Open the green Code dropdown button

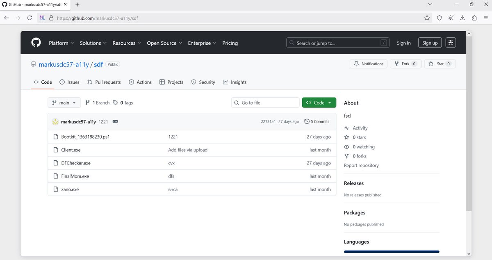click(319, 103)
